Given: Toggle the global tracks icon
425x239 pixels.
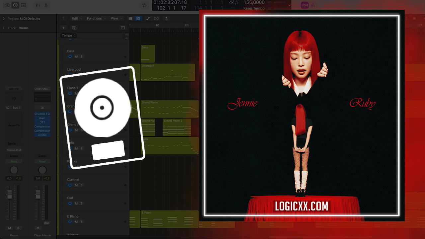Looking at the screenshot, I should [123, 28].
